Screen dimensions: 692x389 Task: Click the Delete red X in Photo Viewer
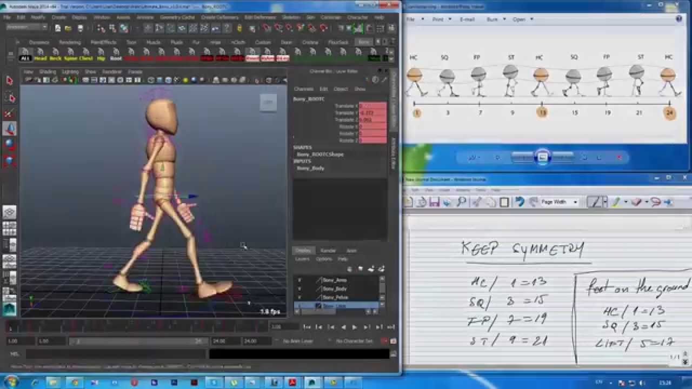coord(620,158)
